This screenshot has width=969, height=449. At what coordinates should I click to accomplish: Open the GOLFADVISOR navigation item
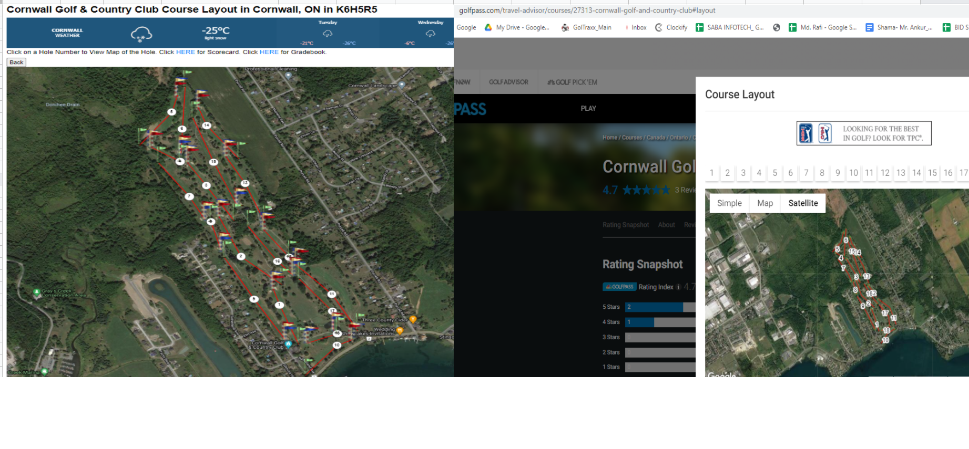tap(508, 82)
